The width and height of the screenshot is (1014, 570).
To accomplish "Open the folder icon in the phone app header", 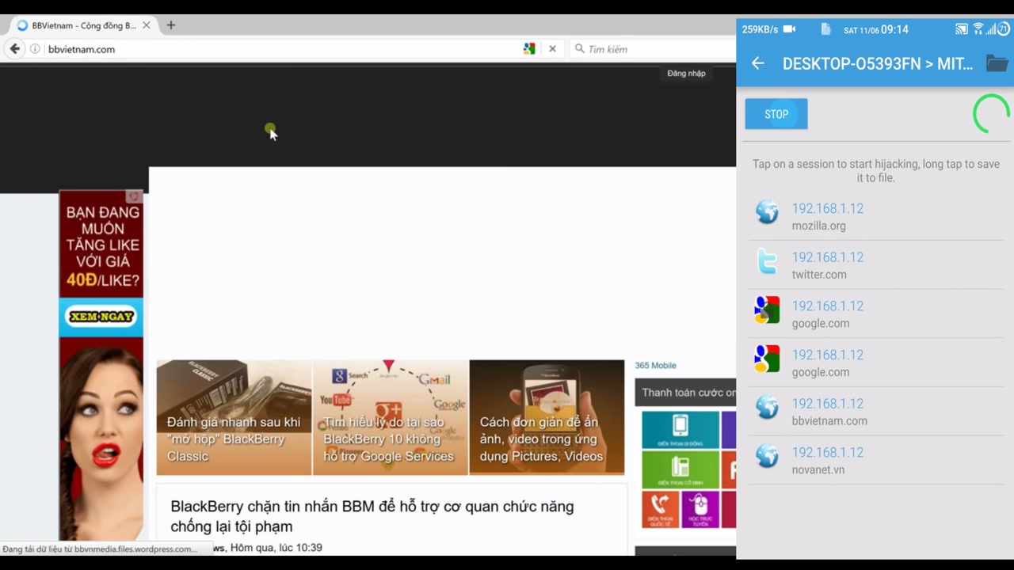I will pos(997,63).
